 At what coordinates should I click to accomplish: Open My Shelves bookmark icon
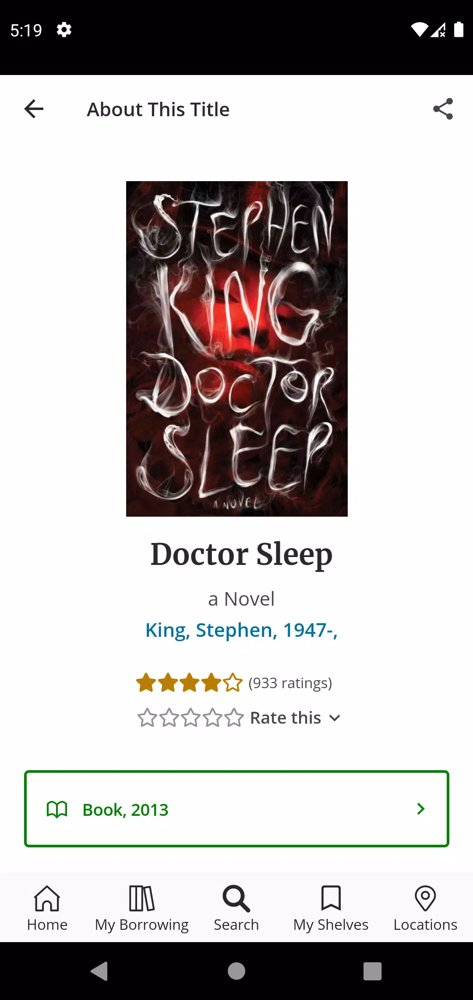[331, 898]
